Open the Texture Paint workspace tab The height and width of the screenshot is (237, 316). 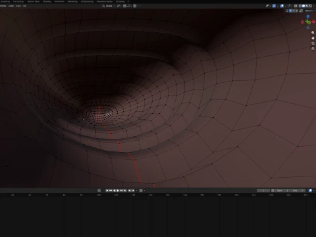(x=33, y=1)
